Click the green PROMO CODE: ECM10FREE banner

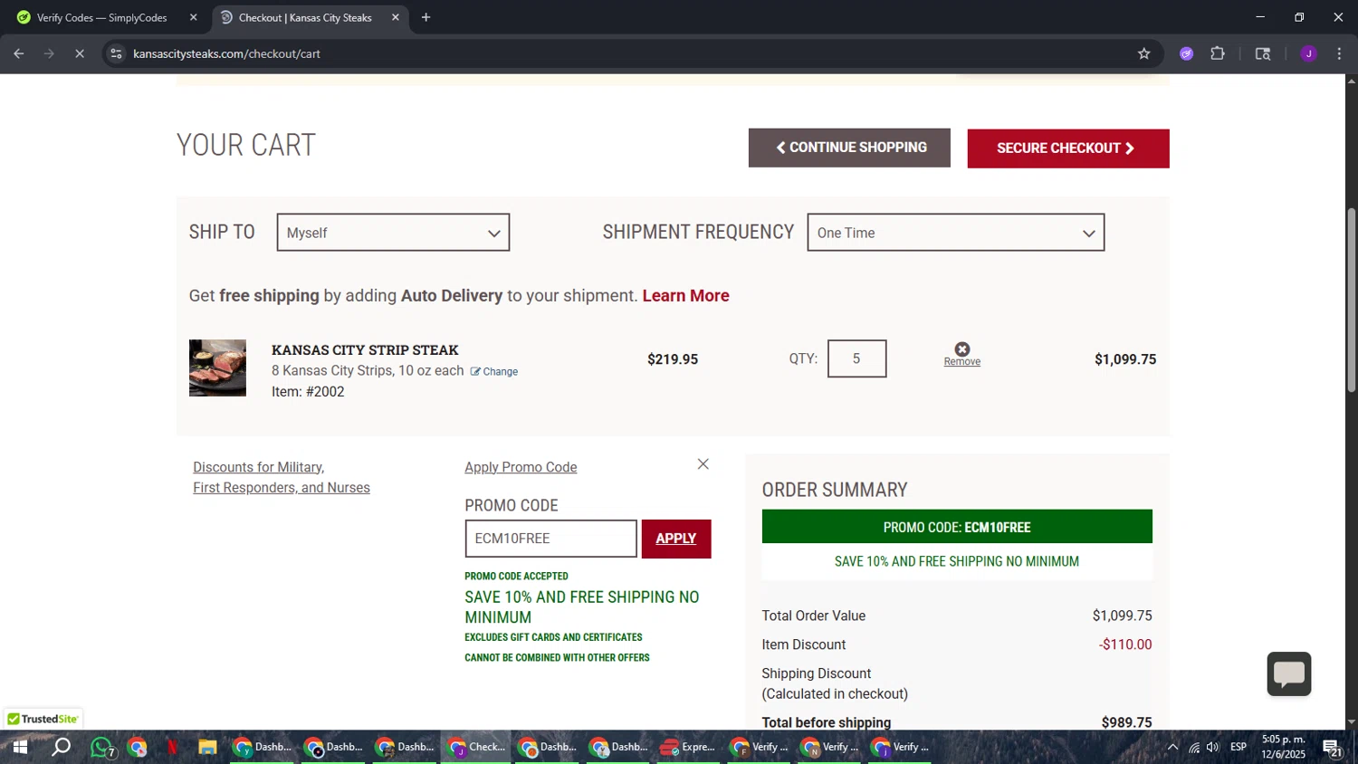point(957,527)
